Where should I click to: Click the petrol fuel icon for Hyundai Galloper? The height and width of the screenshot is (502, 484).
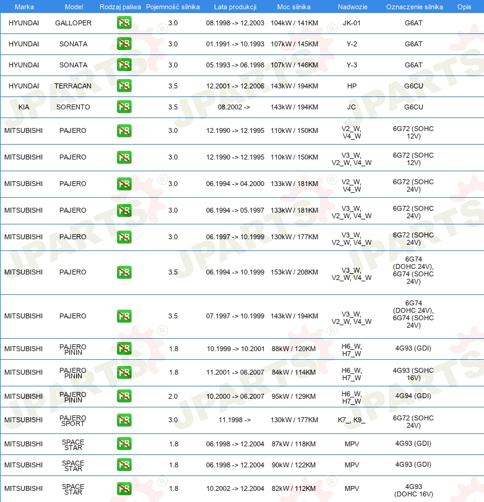coord(124,23)
